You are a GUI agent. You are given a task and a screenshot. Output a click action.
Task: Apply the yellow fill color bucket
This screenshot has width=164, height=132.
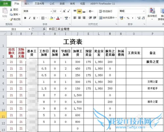pos(51,18)
